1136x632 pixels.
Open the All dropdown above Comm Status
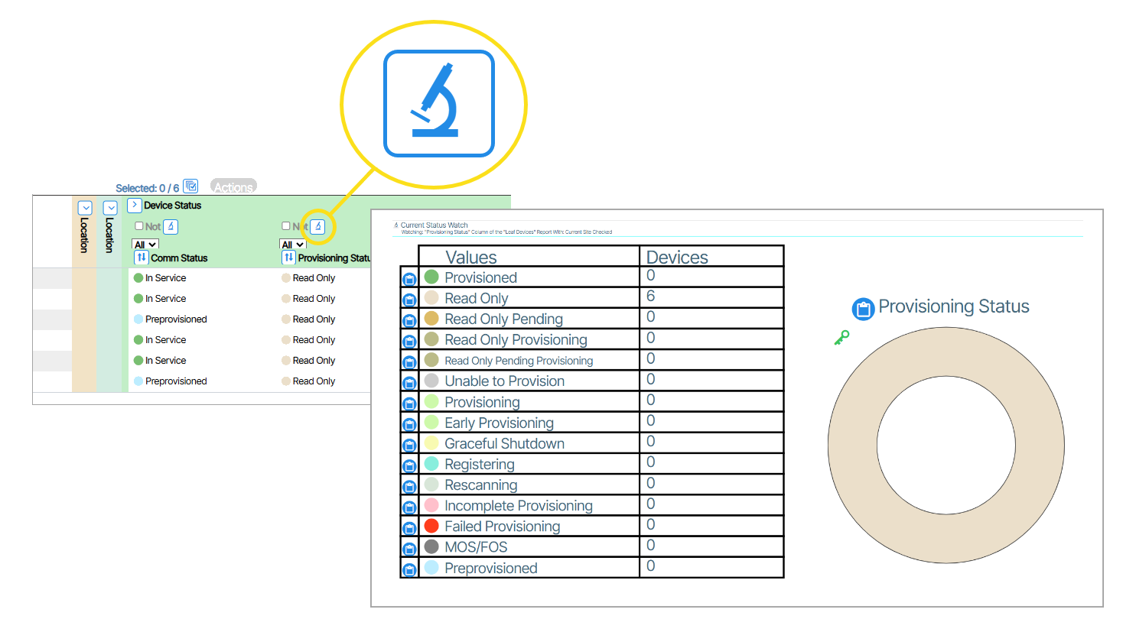tap(145, 245)
